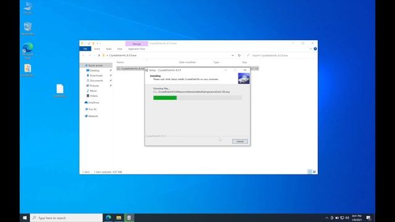Click quick access toolbar properties icon

pyautogui.click(x=89, y=44)
